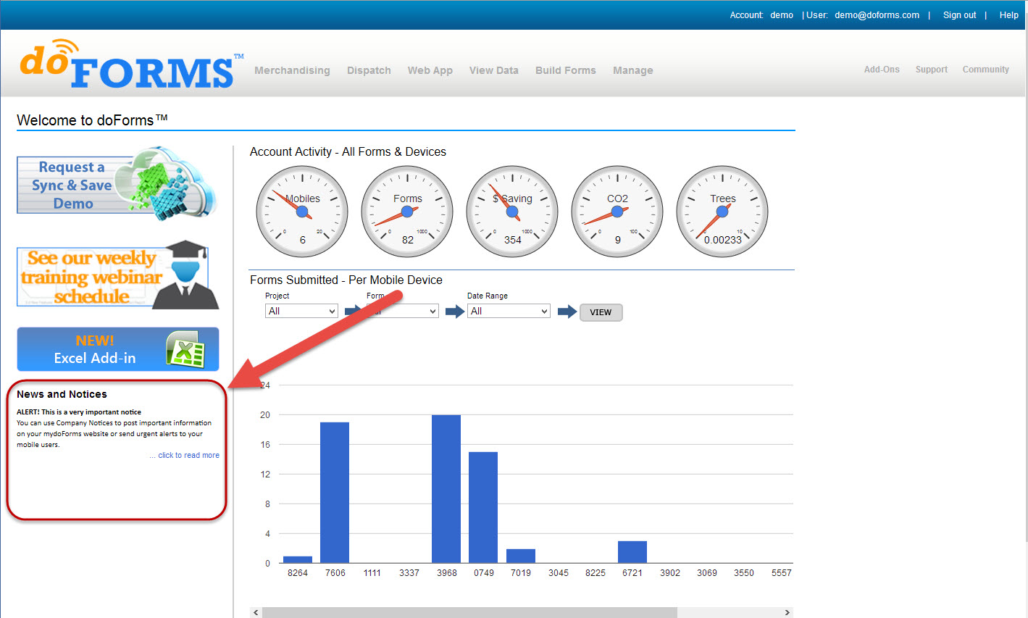1028x618 pixels.
Task: Click the arrow icon before Date Range
Action: coord(455,312)
